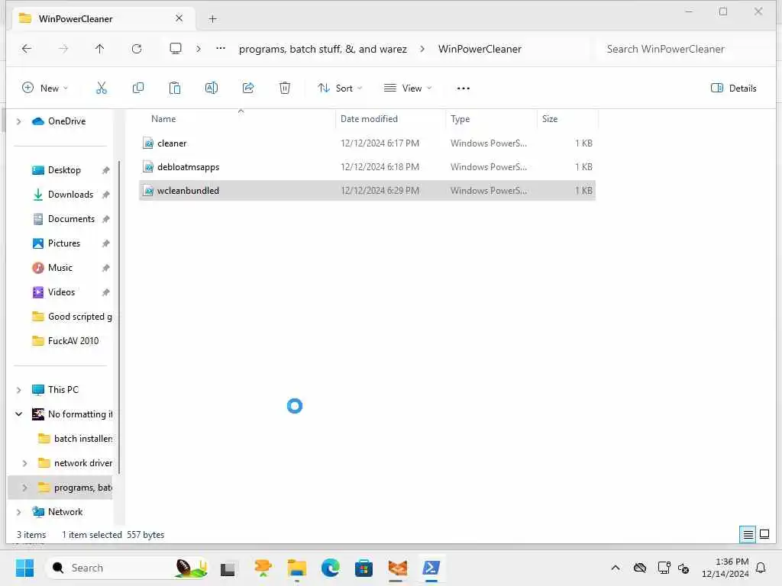The image size is (782, 586).
Task: Open clock and date in taskbar
Action: click(725, 568)
